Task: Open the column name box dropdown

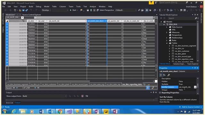Action: tap(22, 18)
